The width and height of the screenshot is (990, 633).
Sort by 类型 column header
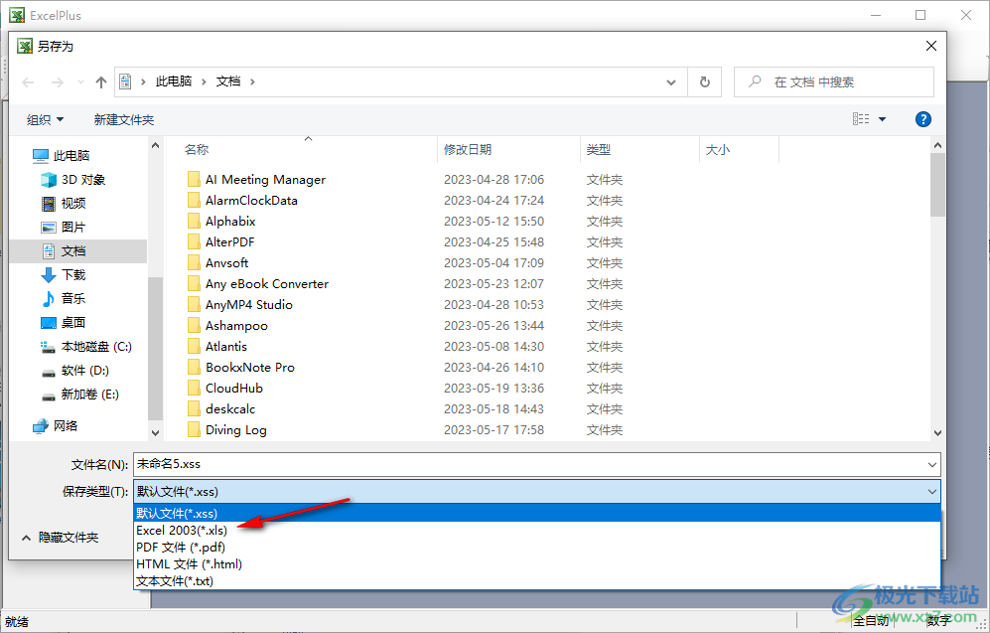coord(598,150)
